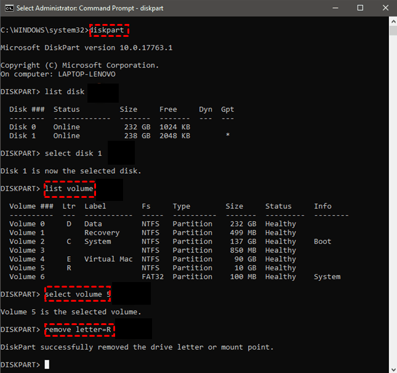The width and height of the screenshot is (397, 373).
Task: Click the blinking cursor at final DISKPART prompt
Action: click(47, 364)
